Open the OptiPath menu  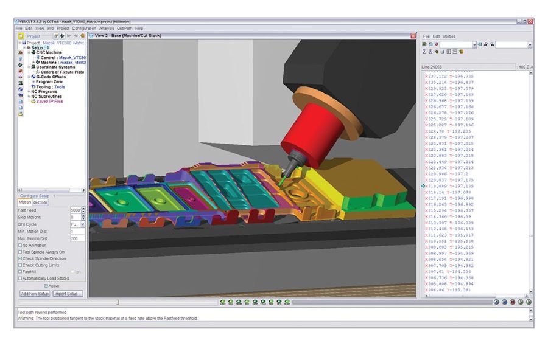(x=124, y=29)
